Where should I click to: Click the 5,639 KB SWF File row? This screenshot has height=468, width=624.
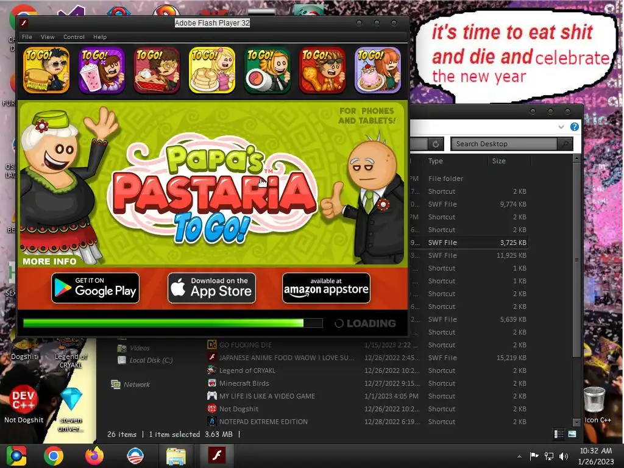[470, 319]
